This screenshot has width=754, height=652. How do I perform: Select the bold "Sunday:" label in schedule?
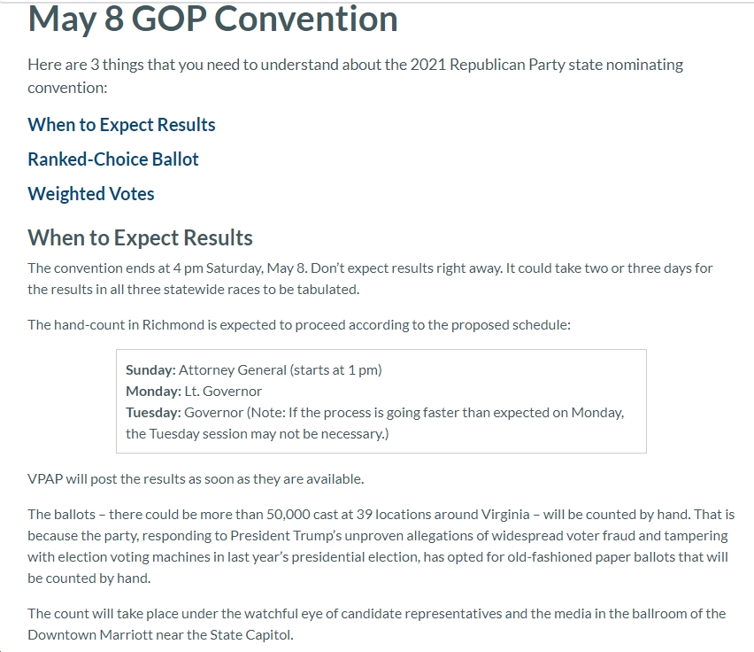click(x=150, y=370)
